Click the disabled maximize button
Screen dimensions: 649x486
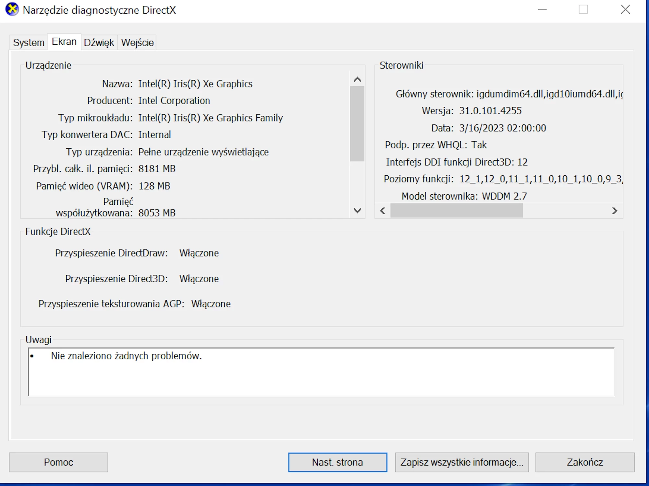click(x=583, y=10)
